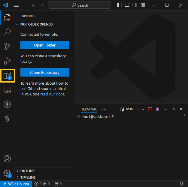Click the terminal prompt line root@sasbap

(98, 117)
